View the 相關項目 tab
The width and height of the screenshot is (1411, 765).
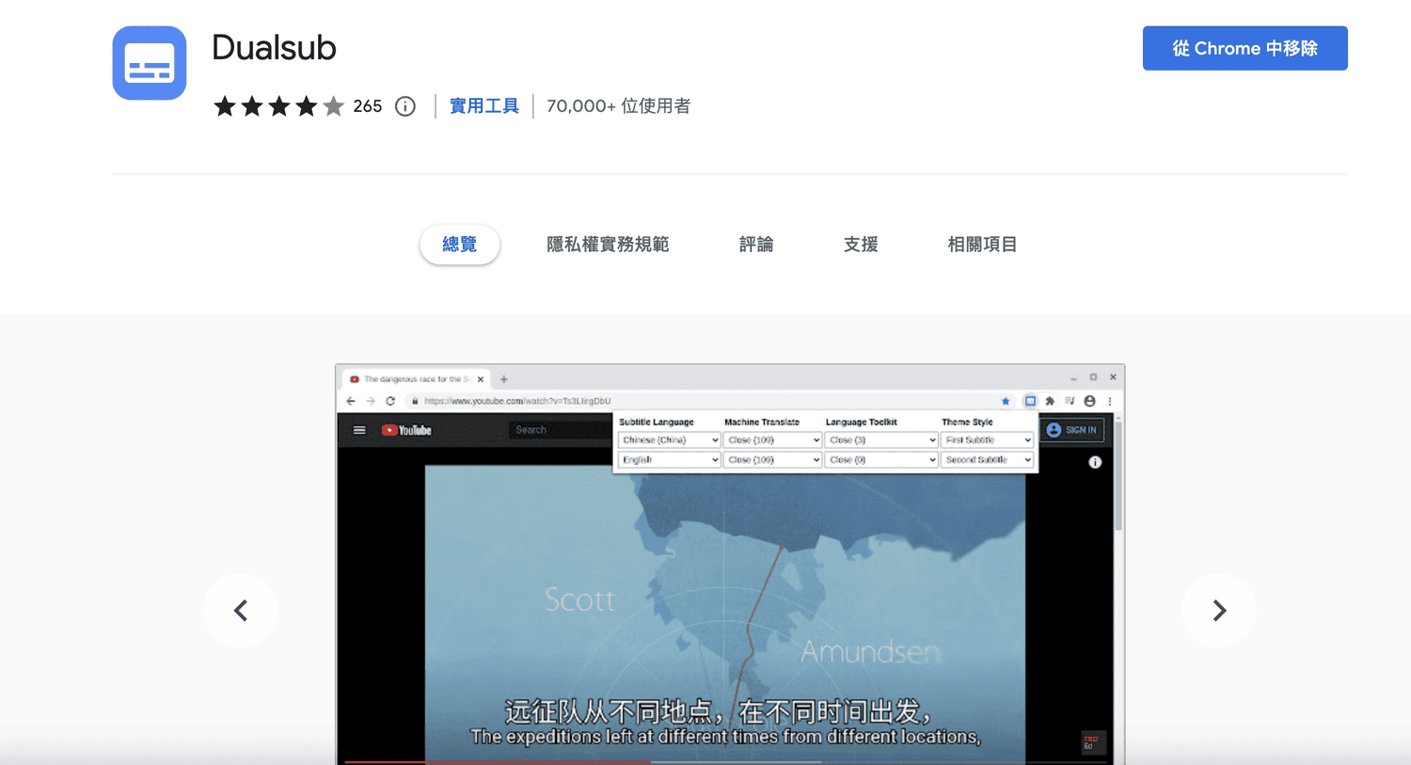point(982,245)
